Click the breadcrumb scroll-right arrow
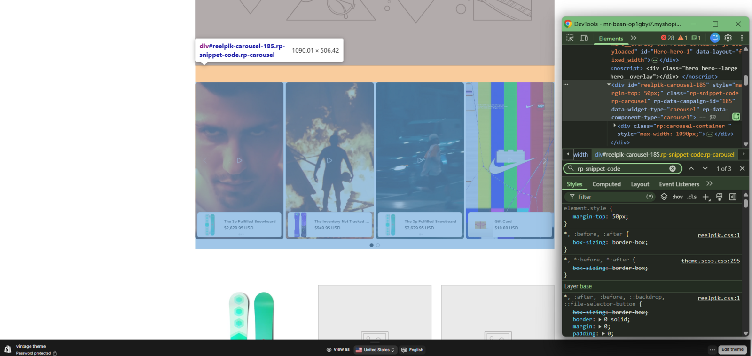Image resolution: width=752 pixels, height=356 pixels. 744,154
